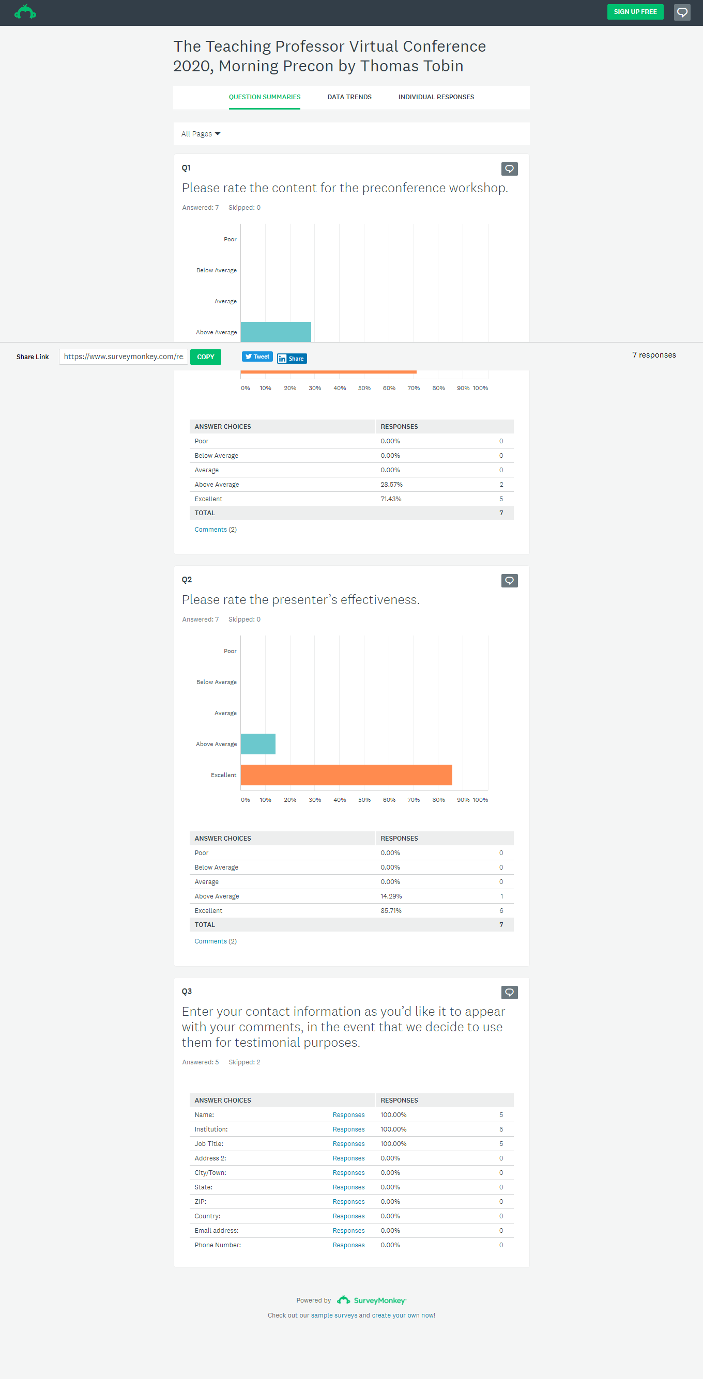Click the Q2 comment bubble icon
This screenshot has width=703, height=1379.
[x=509, y=581]
